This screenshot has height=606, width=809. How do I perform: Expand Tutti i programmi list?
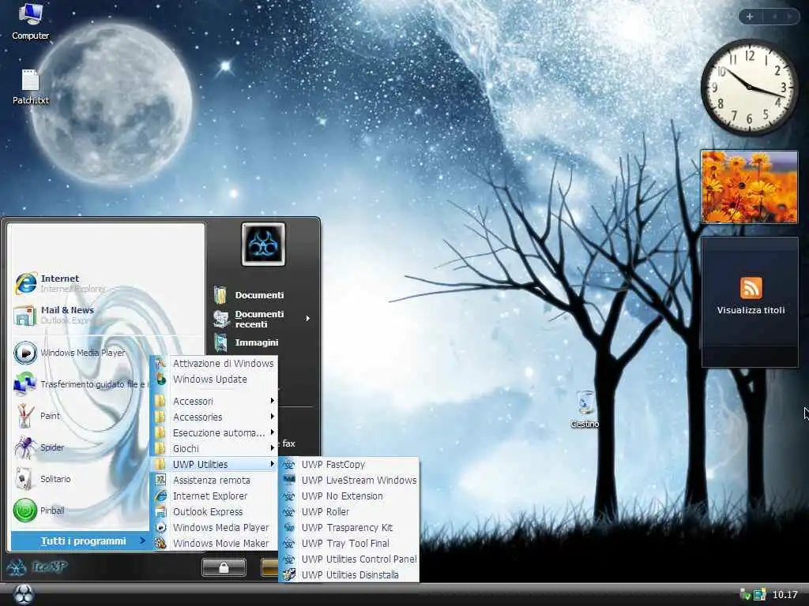coord(81,541)
